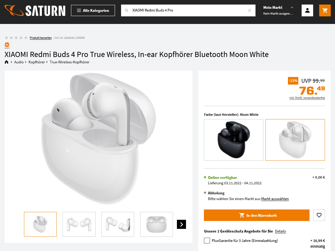Open Audio breadcrumb category
The height and width of the screenshot is (251, 335).
19,62
